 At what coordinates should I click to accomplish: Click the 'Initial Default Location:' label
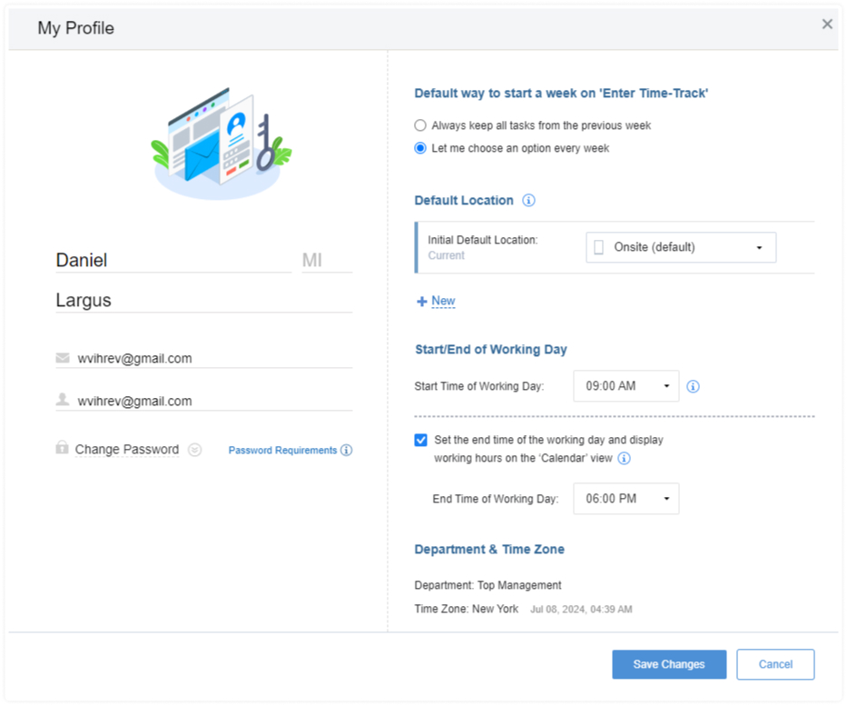[483, 240]
